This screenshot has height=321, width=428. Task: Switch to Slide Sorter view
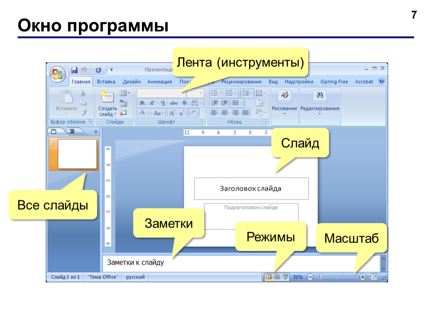(x=277, y=277)
